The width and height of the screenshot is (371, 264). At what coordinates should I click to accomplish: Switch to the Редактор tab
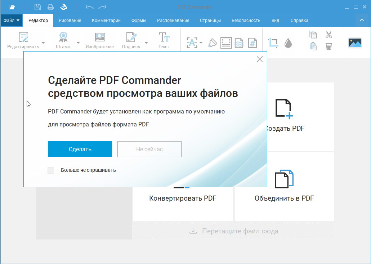tap(38, 20)
